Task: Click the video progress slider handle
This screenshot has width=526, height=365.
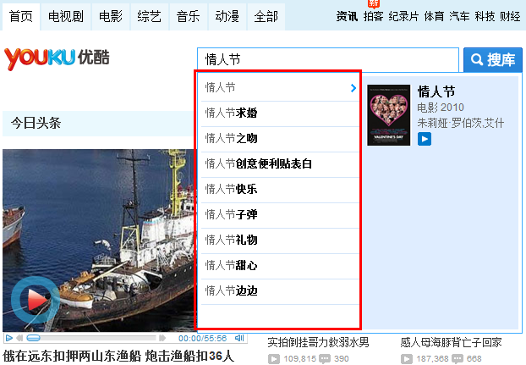Action: (x=33, y=338)
